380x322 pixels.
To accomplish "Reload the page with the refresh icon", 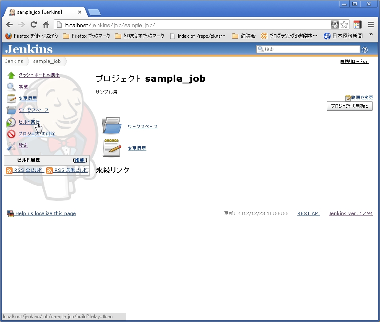I will point(34,24).
